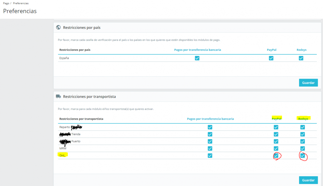Uncheck Reparto Redsys checkbox

pos(302,127)
